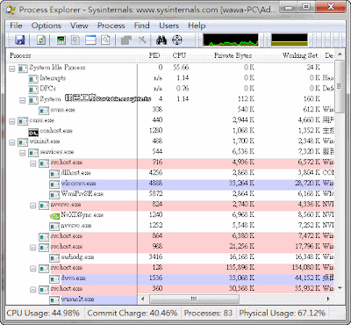Click the Save toolbar icon
This screenshot has height=325, width=351.
coord(19,40)
